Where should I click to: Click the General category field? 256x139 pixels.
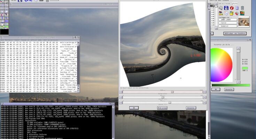click(x=228, y=26)
